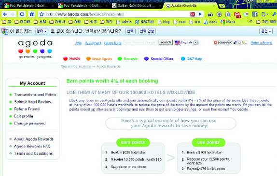Viewport: 277px width, 176px height.
Task: Open the 'cast' bookmark
Action: [180, 22]
